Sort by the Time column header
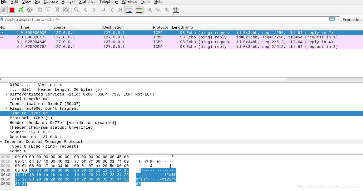 (x=36, y=27)
